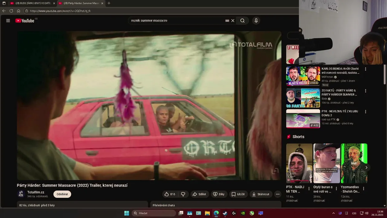Open options for Otylý buran short
The width and height of the screenshot is (387, 218).
[x=336, y=189]
